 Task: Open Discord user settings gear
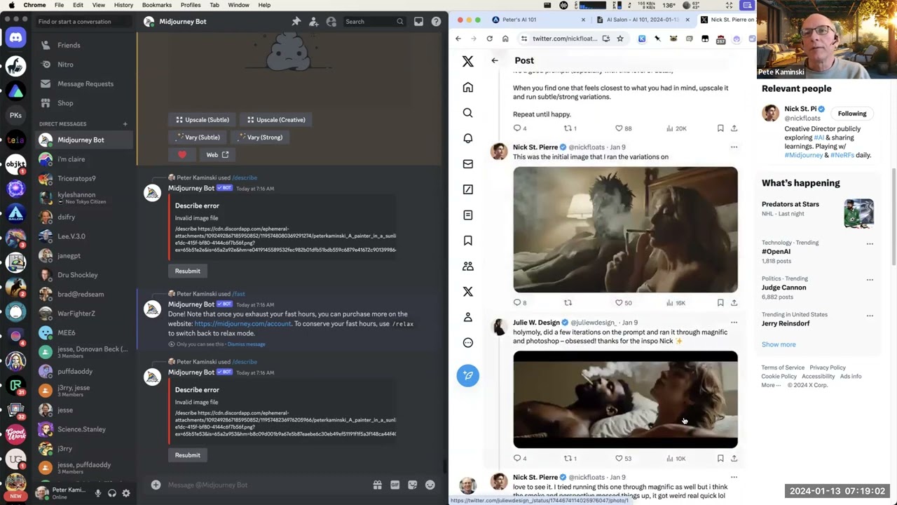pos(126,493)
